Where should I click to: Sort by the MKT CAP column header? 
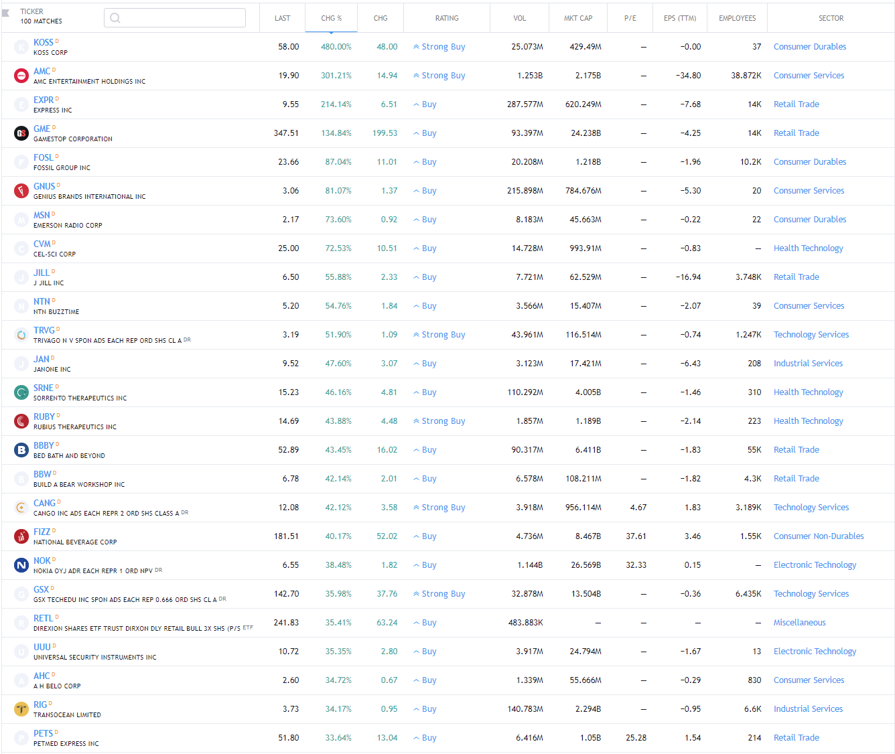tap(578, 18)
